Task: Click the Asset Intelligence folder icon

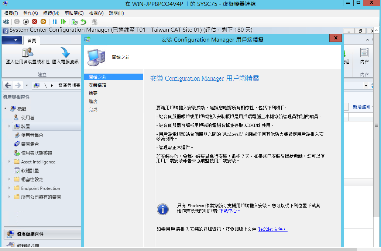Action: [17, 161]
